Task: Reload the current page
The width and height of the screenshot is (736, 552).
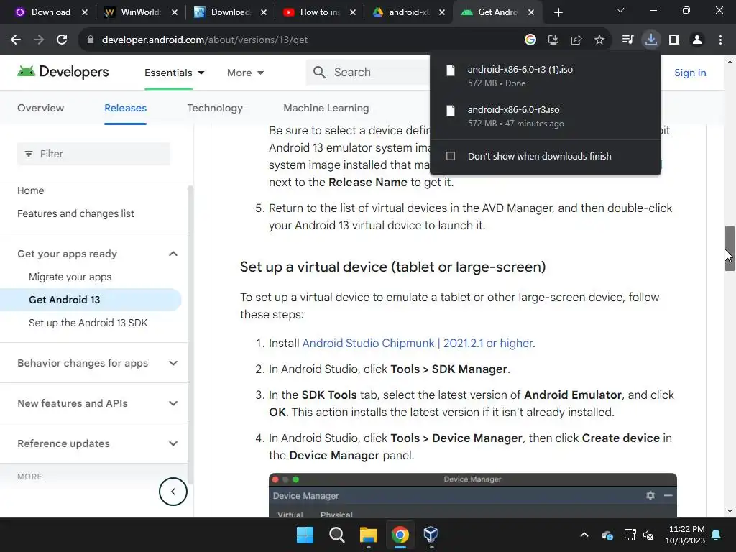Action: (62, 40)
